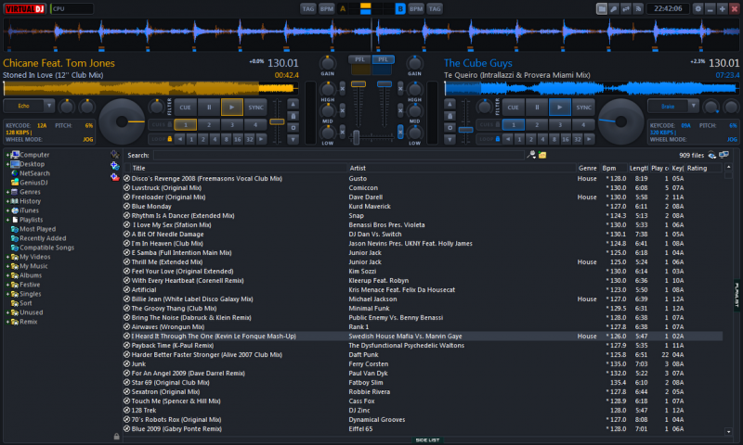Select deck B indicator in top bar

pyautogui.click(x=400, y=8)
